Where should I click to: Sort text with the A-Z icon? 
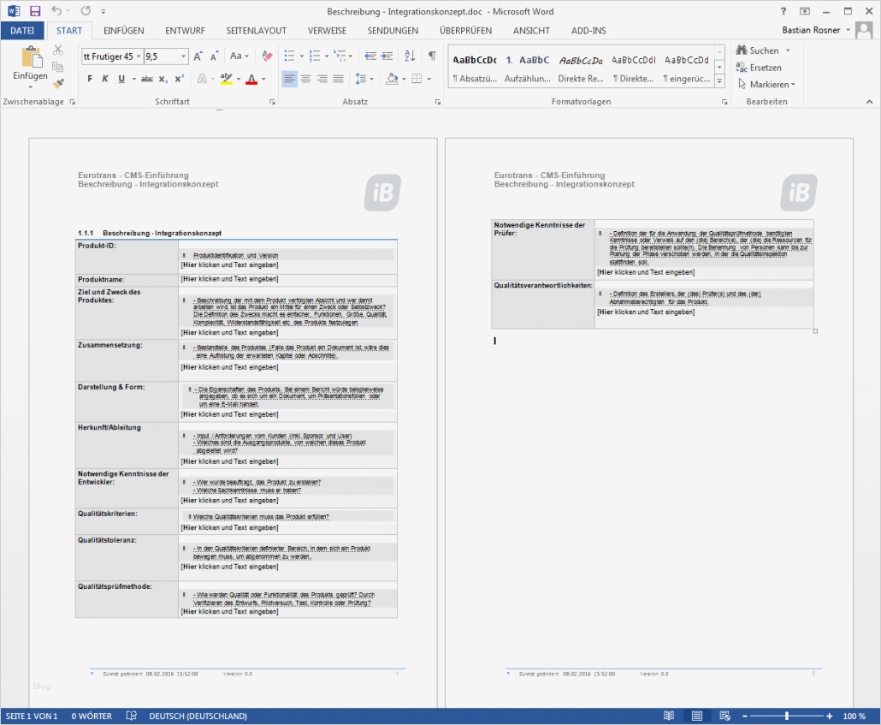point(410,56)
